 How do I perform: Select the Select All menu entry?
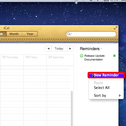coord(106,88)
